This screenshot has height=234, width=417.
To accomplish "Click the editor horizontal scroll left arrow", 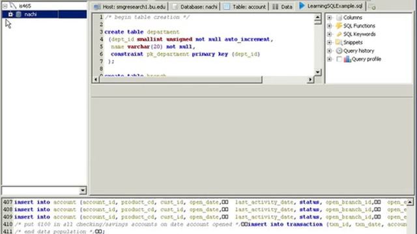I will click(x=96, y=79).
